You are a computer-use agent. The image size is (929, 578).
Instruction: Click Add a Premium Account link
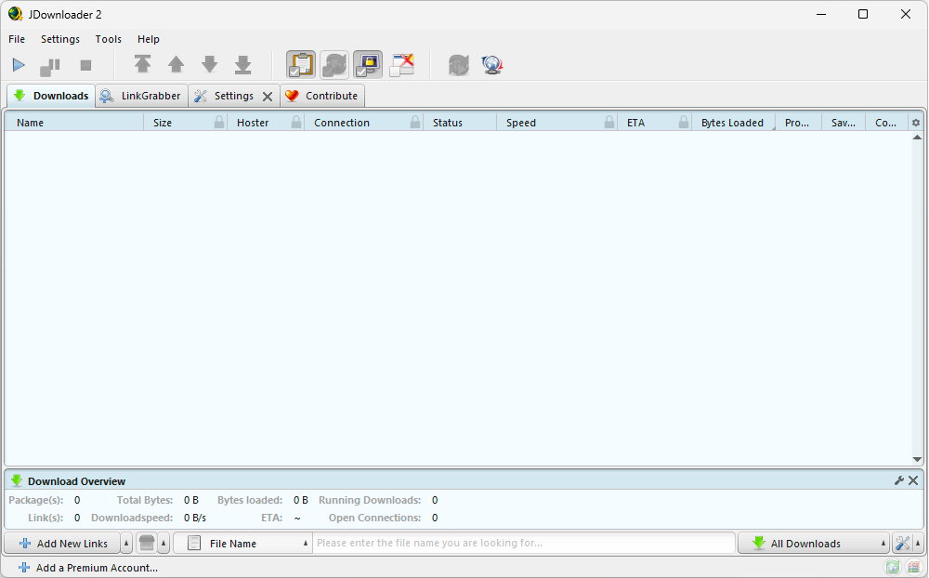tap(88, 568)
